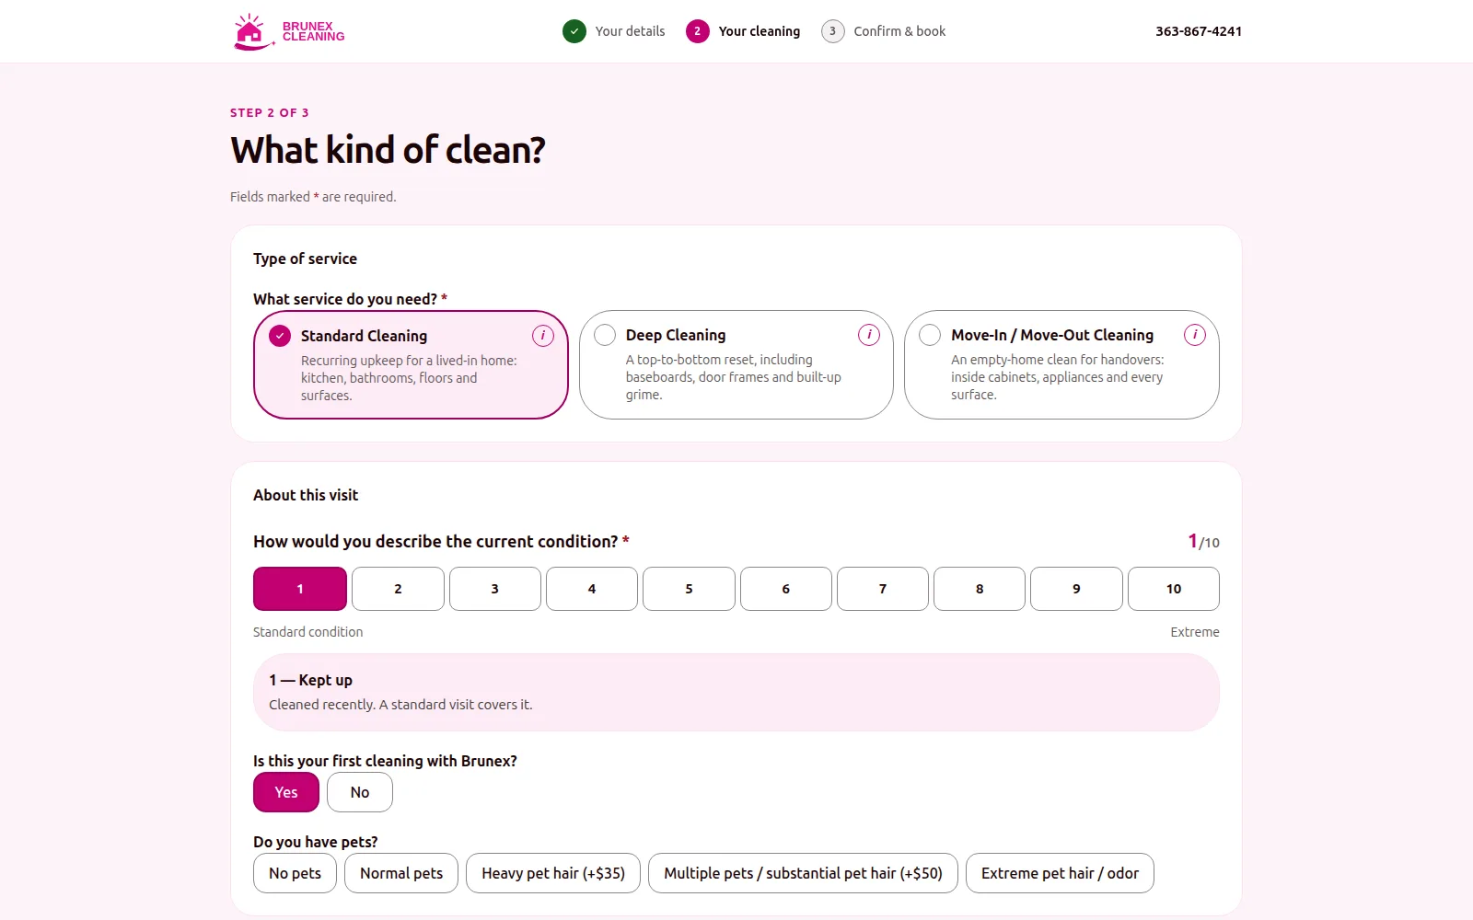Choose condition level 4
The height and width of the screenshot is (920, 1473).
tap(592, 589)
